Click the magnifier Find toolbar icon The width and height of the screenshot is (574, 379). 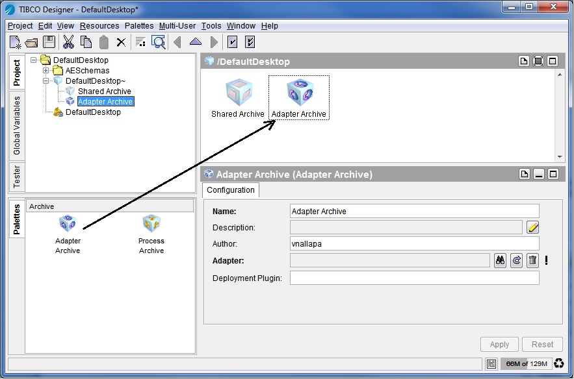(159, 42)
